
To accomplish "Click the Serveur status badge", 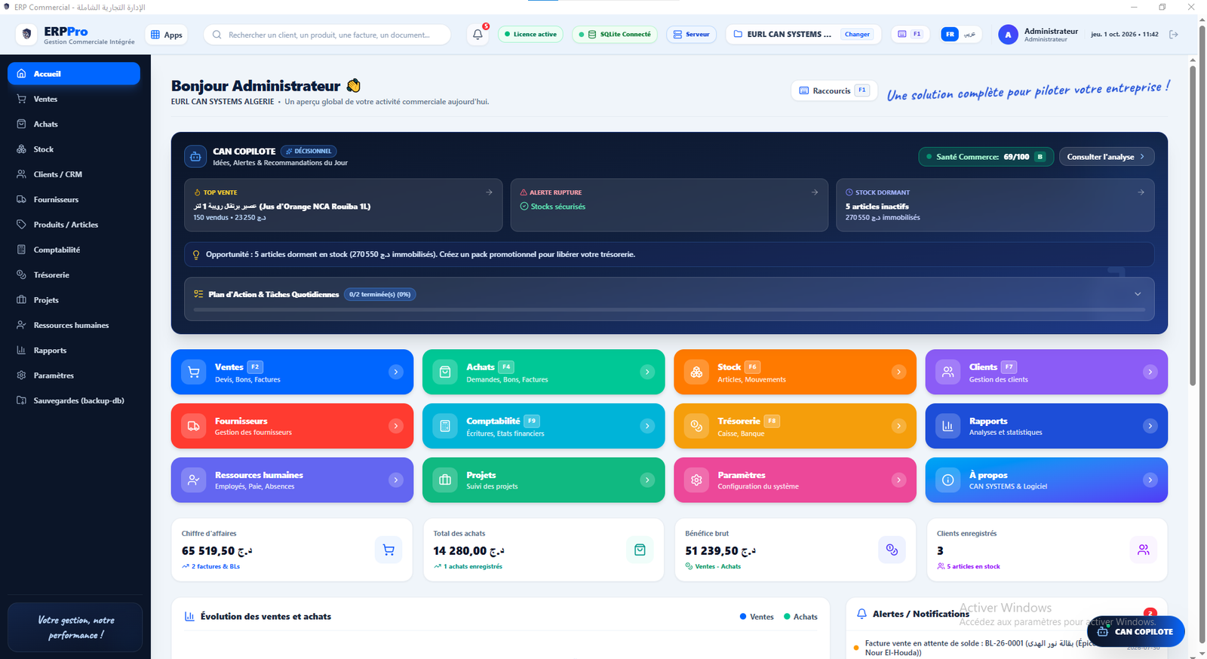I will tap(691, 35).
